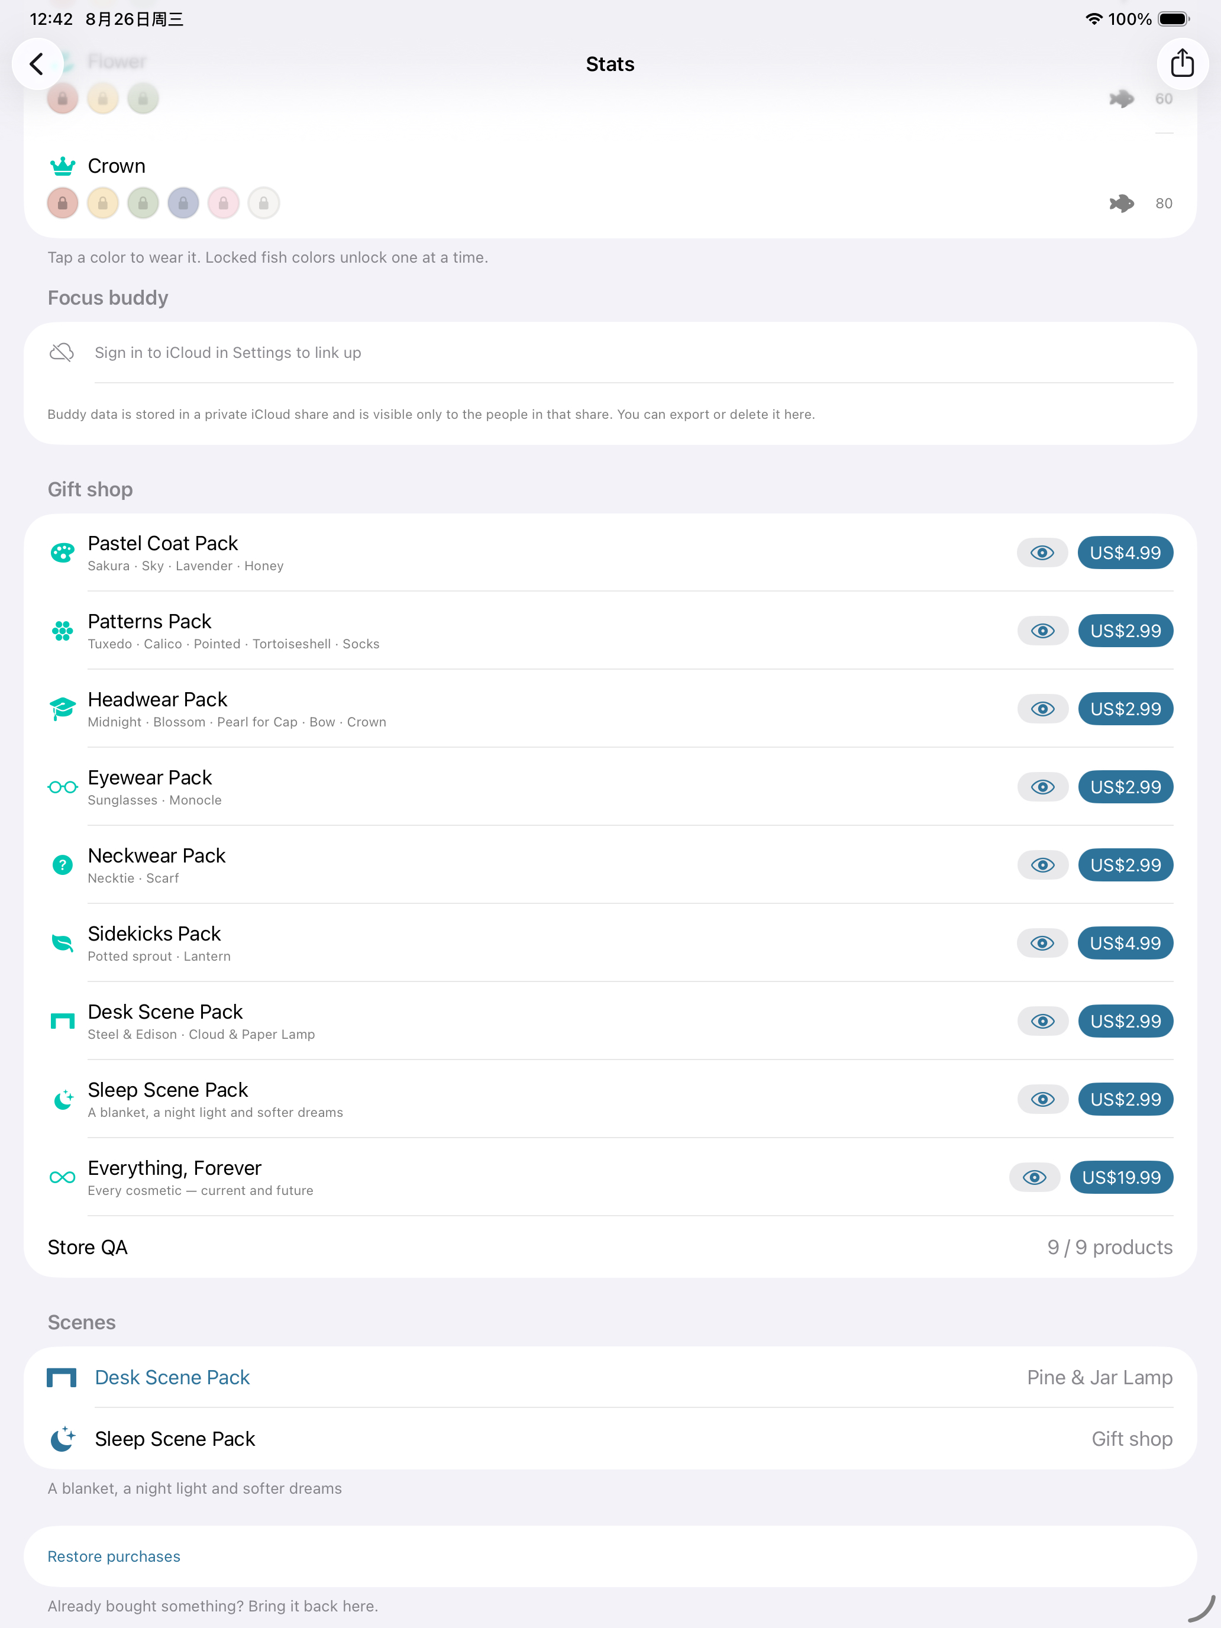Buy Everything, Forever for US$19.99
The image size is (1221, 1628).
pos(1122,1178)
